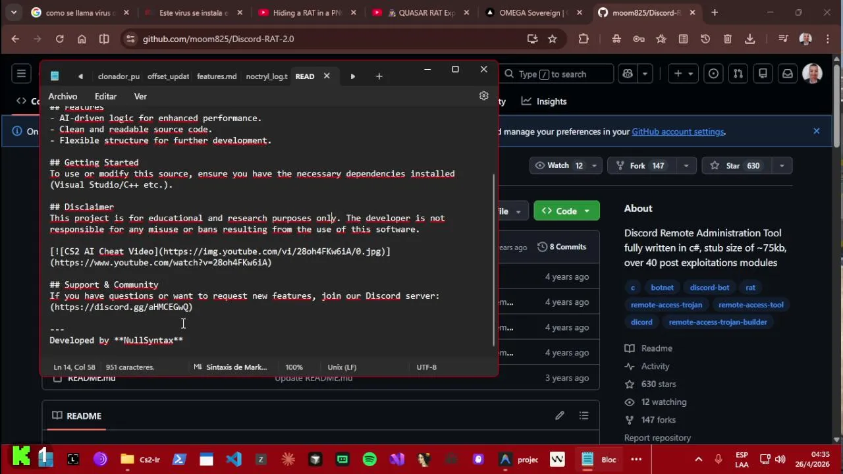Click the discord-bot topic tag
The height and width of the screenshot is (474, 843).
709,288
